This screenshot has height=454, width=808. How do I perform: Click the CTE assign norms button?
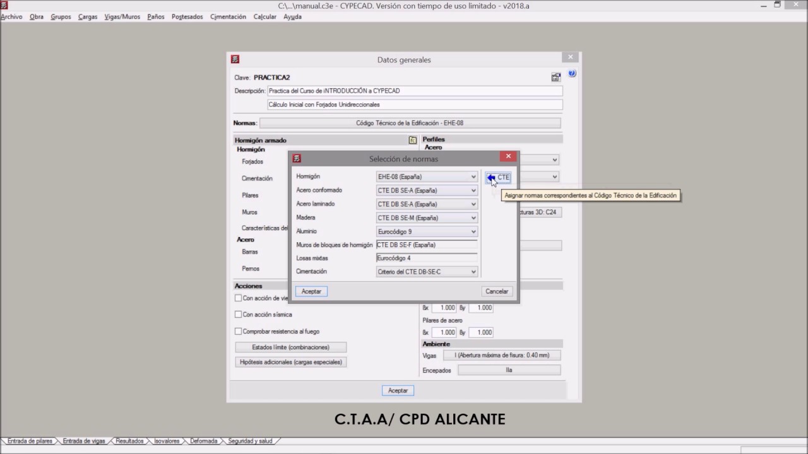(x=498, y=177)
